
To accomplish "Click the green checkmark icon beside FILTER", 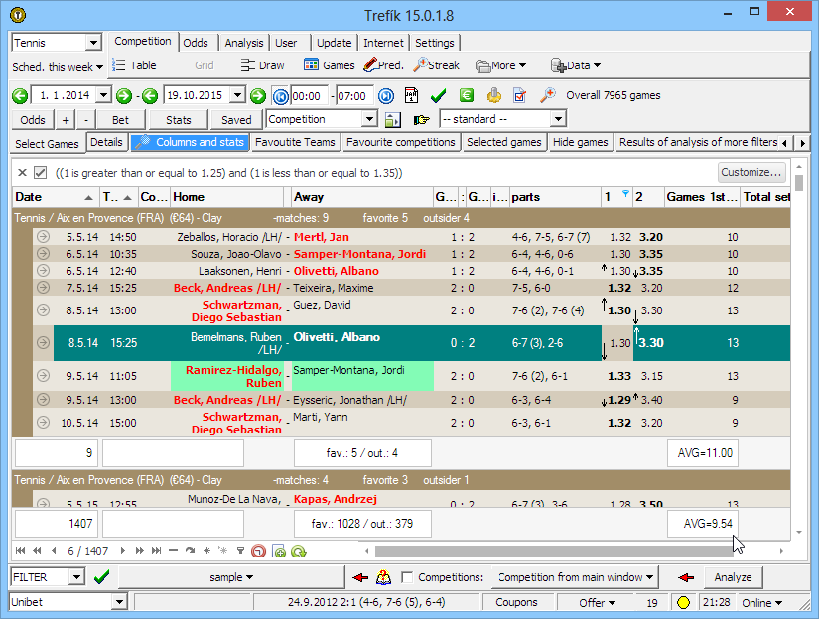I will pyautogui.click(x=101, y=577).
